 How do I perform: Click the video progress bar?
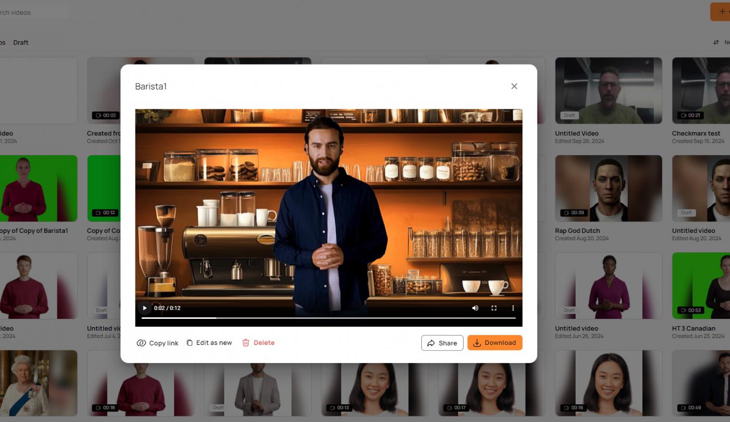[x=328, y=318]
